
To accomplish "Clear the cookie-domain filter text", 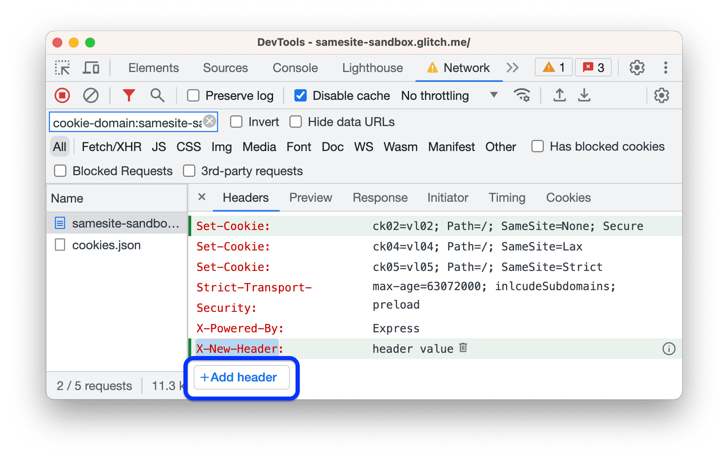I will [209, 121].
